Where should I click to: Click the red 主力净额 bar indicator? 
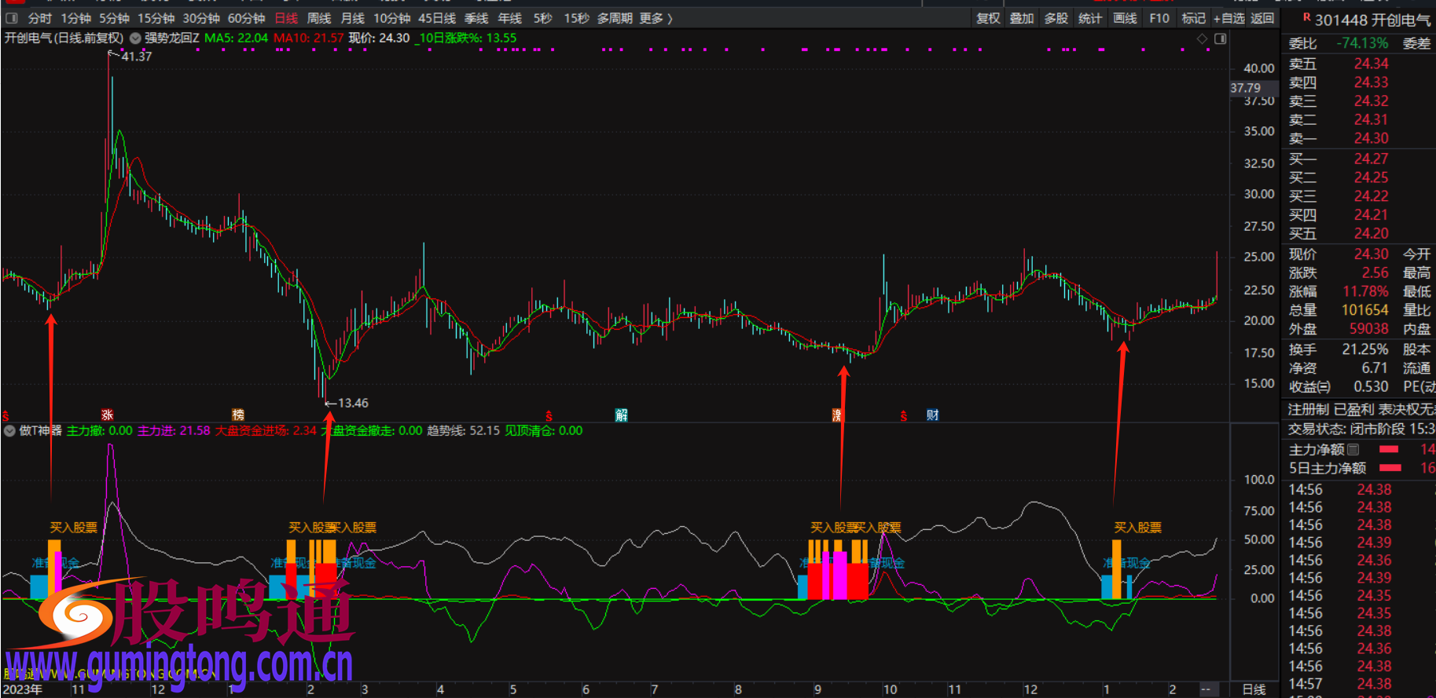tap(1389, 450)
